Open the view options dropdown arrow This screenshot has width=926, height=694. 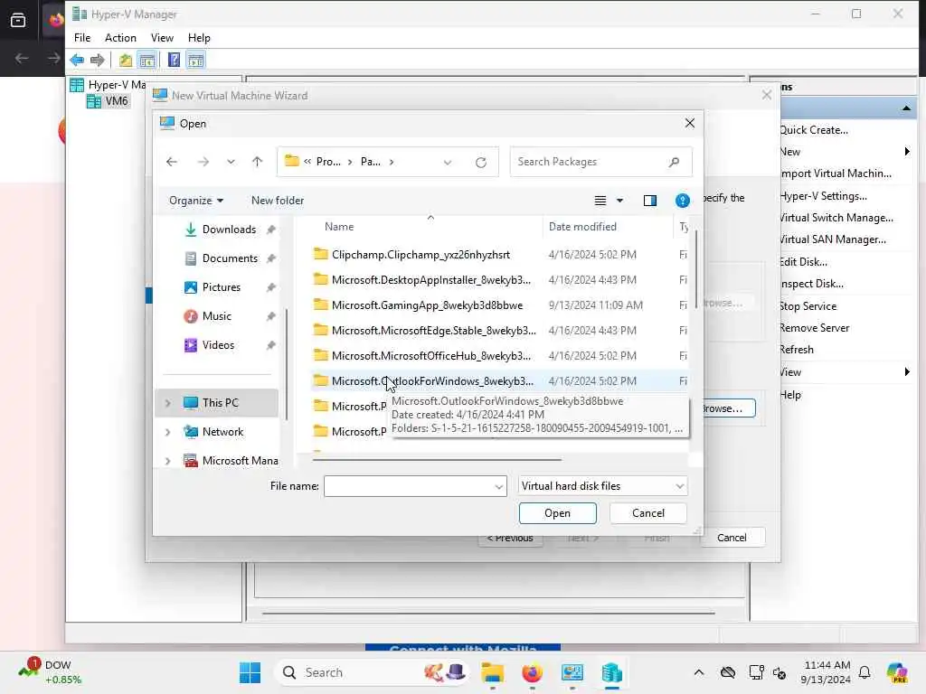[x=619, y=201]
